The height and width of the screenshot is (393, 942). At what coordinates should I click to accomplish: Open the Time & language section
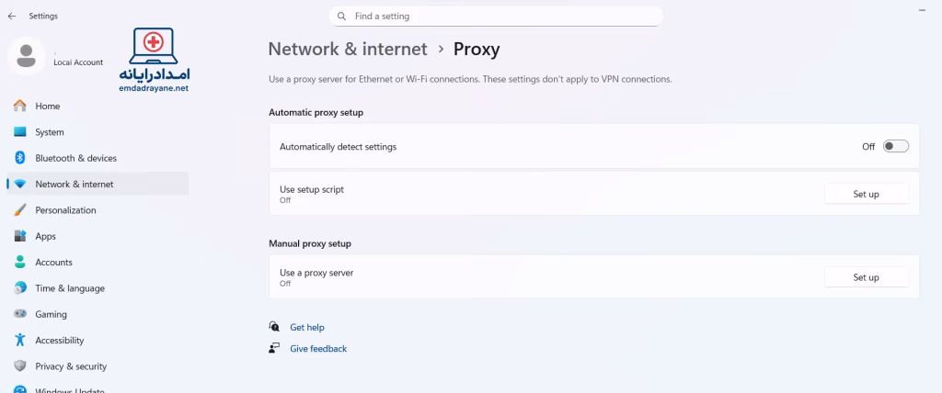(69, 288)
